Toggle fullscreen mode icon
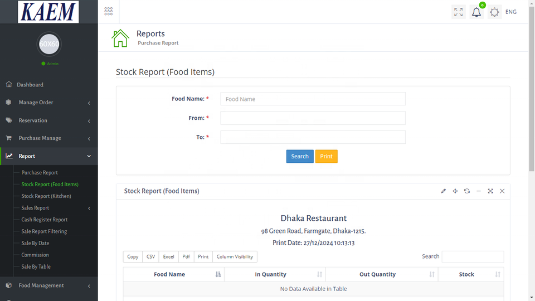The width and height of the screenshot is (535, 301). [x=458, y=12]
